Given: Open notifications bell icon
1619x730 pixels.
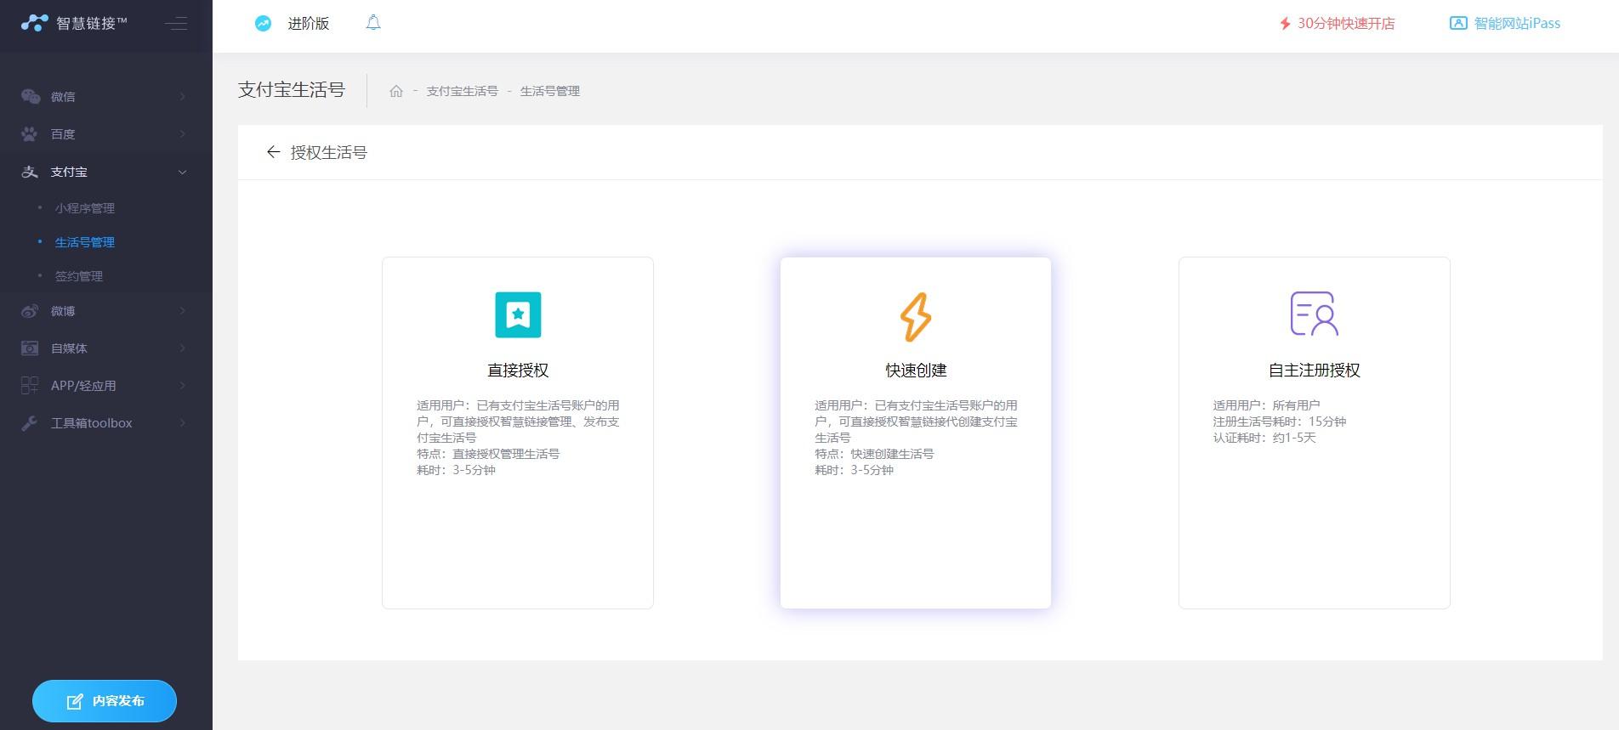Looking at the screenshot, I should click(373, 23).
